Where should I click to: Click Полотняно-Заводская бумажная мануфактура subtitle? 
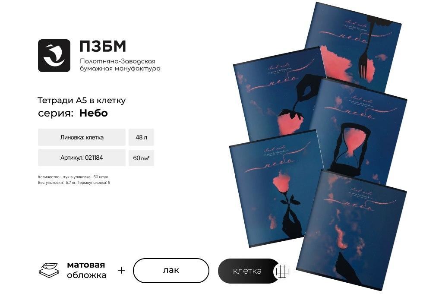[120, 65]
